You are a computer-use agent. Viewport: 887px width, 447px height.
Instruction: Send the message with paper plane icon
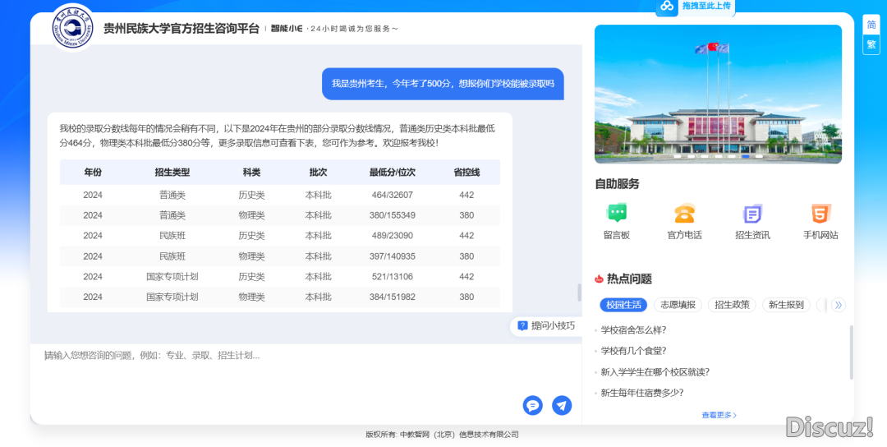[x=562, y=405]
